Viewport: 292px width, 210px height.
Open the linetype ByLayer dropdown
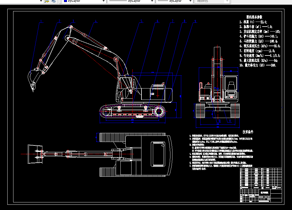click(131, 1)
